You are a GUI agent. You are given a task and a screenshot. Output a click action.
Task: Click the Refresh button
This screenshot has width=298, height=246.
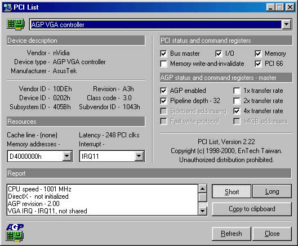(x=232, y=234)
